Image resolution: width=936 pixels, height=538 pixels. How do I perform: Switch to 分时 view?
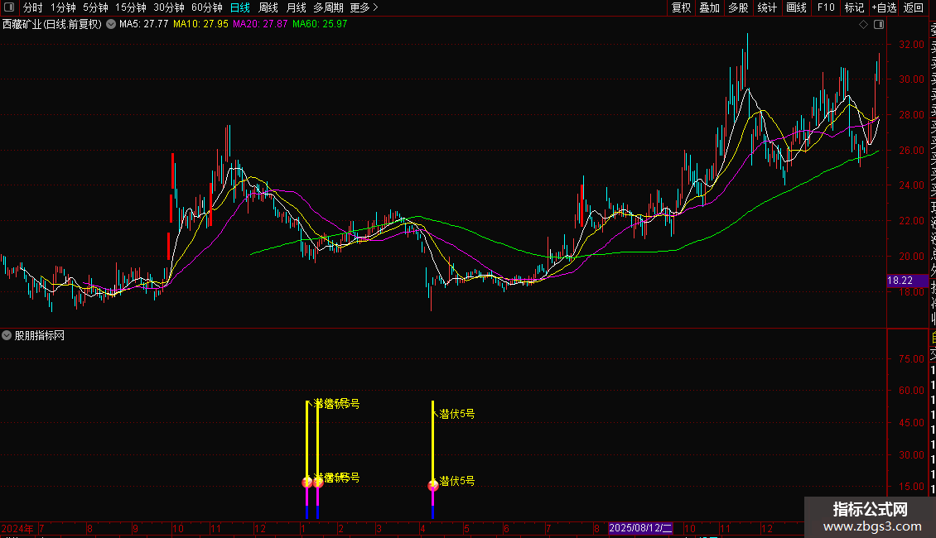pos(33,7)
